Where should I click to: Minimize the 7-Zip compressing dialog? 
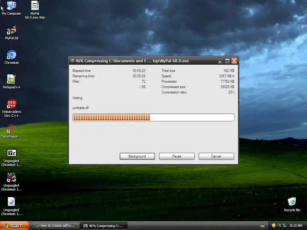(x=220, y=61)
